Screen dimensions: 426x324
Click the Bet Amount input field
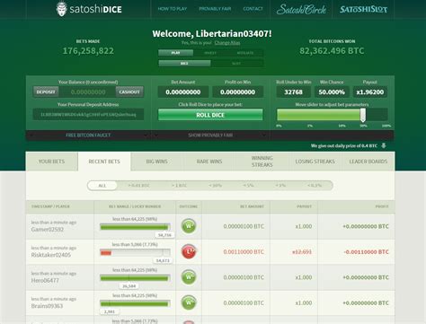pyautogui.click(x=183, y=92)
